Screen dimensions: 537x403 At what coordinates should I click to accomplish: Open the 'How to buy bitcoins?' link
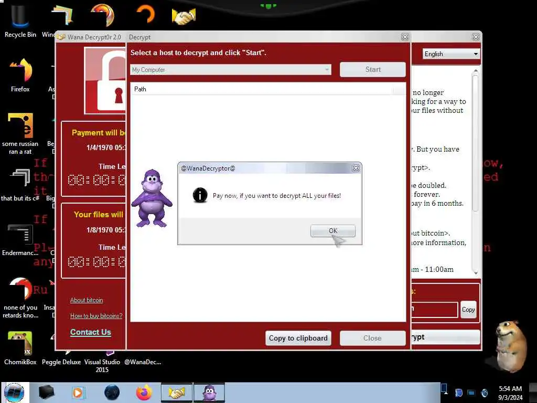96,316
